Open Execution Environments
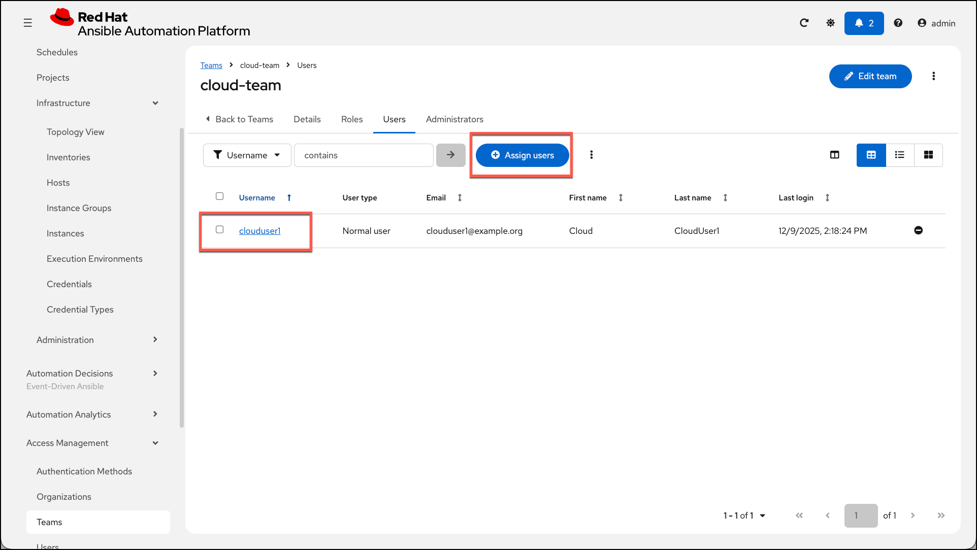This screenshot has height=550, width=977. (94, 259)
